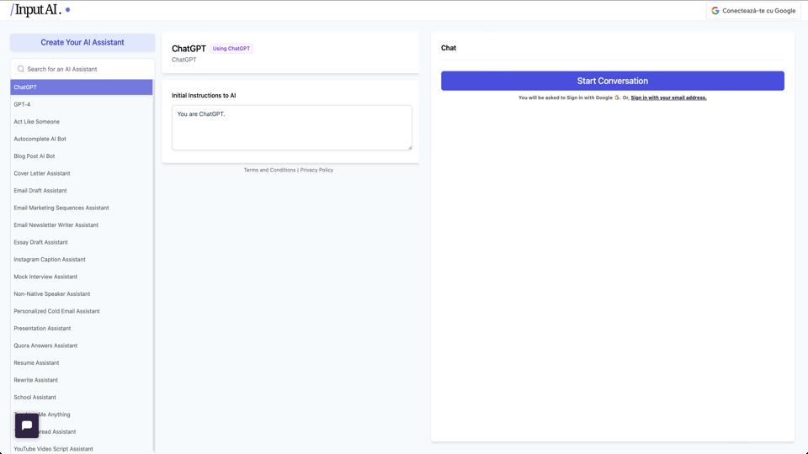Select ChatGPT in the assistant list
The height and width of the screenshot is (454, 808).
82,87
